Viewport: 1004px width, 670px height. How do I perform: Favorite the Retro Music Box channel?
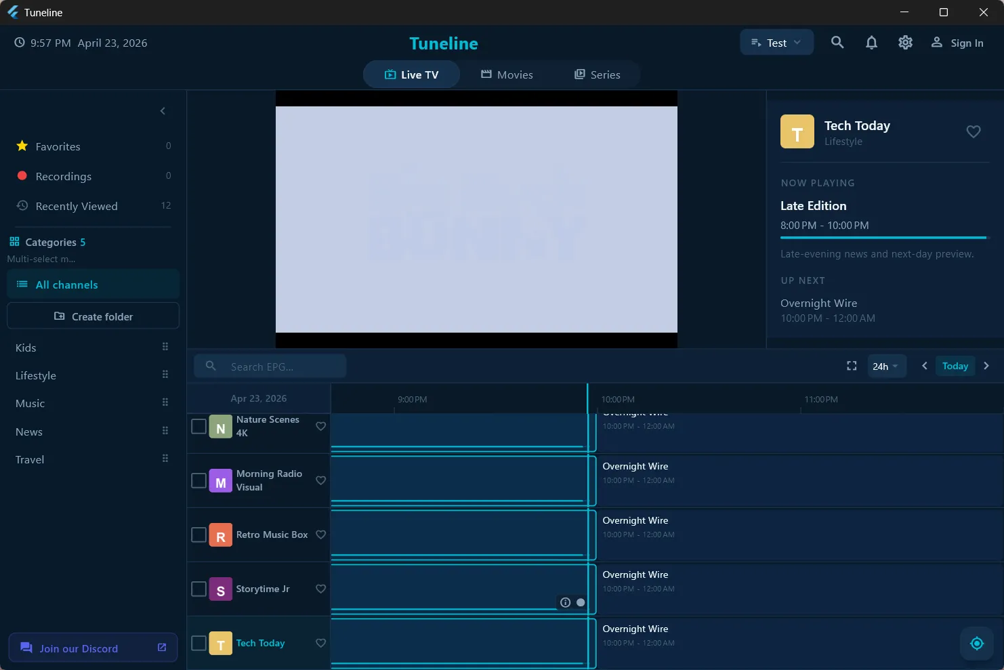tap(321, 535)
